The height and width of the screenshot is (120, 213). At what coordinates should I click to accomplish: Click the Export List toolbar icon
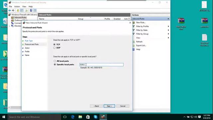coord(26,10)
